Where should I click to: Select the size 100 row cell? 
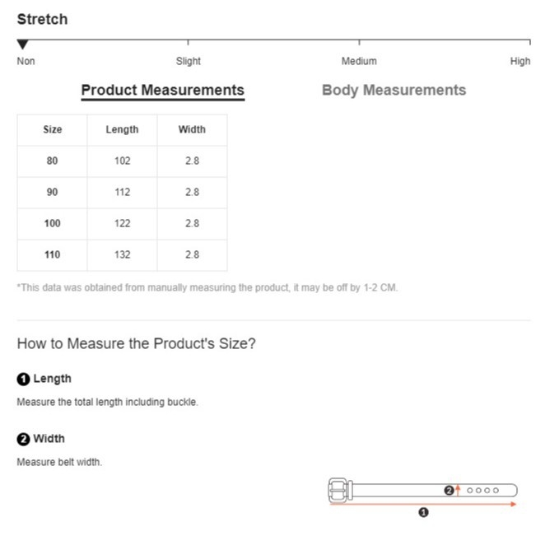point(52,224)
